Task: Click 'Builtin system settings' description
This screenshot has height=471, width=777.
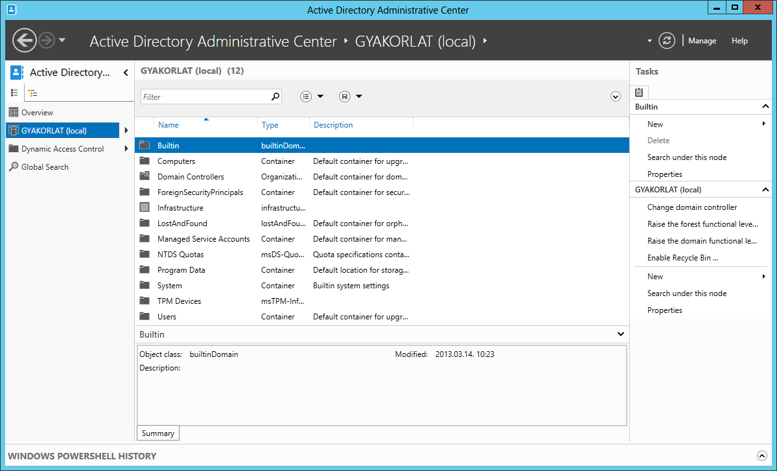Action: [351, 286]
